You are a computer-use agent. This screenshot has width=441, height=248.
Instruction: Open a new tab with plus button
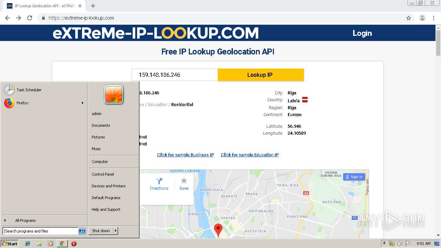tap(93, 6)
